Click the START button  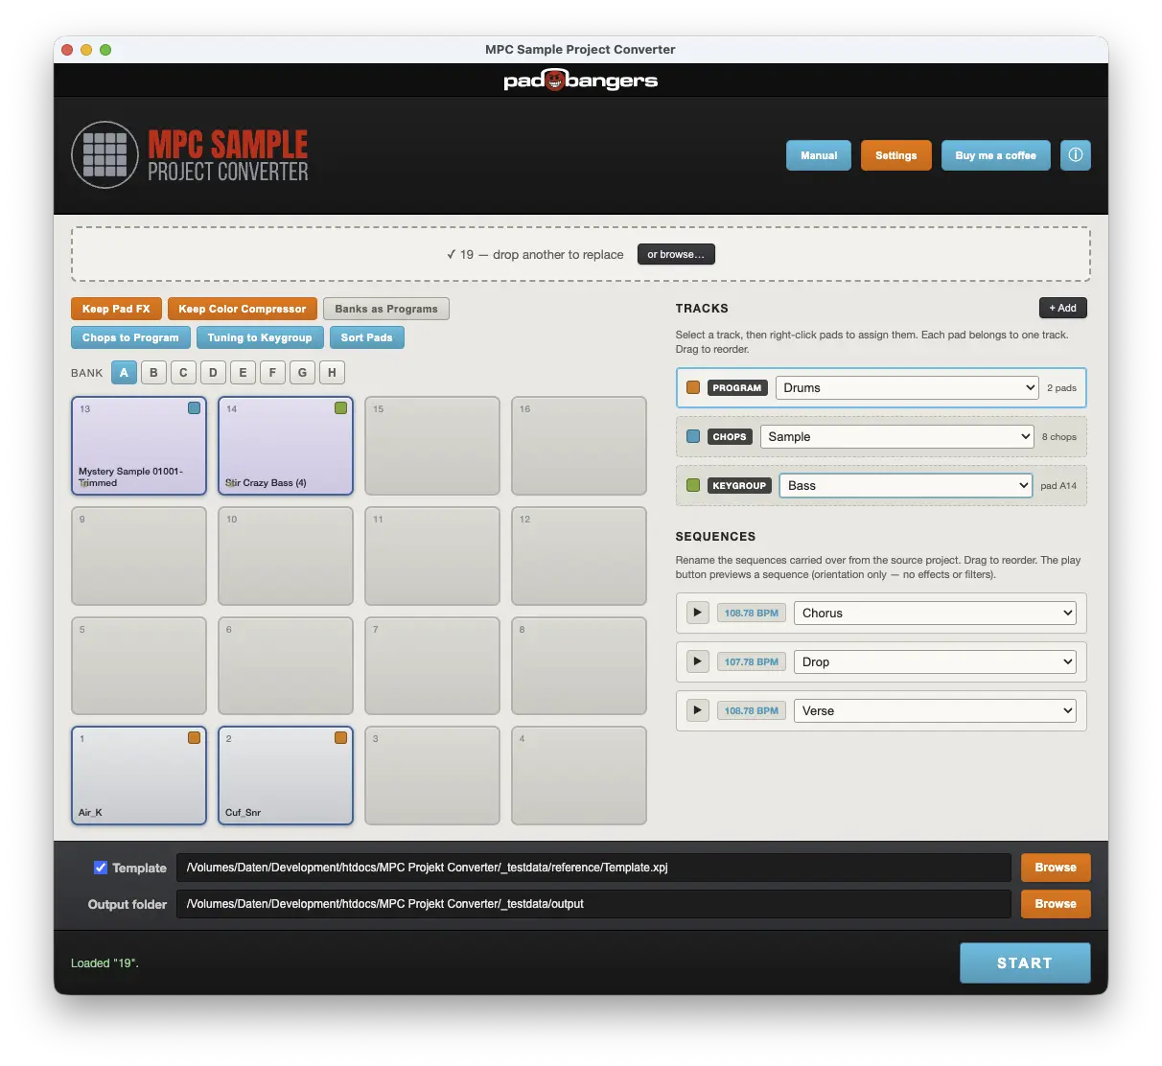pos(1025,962)
